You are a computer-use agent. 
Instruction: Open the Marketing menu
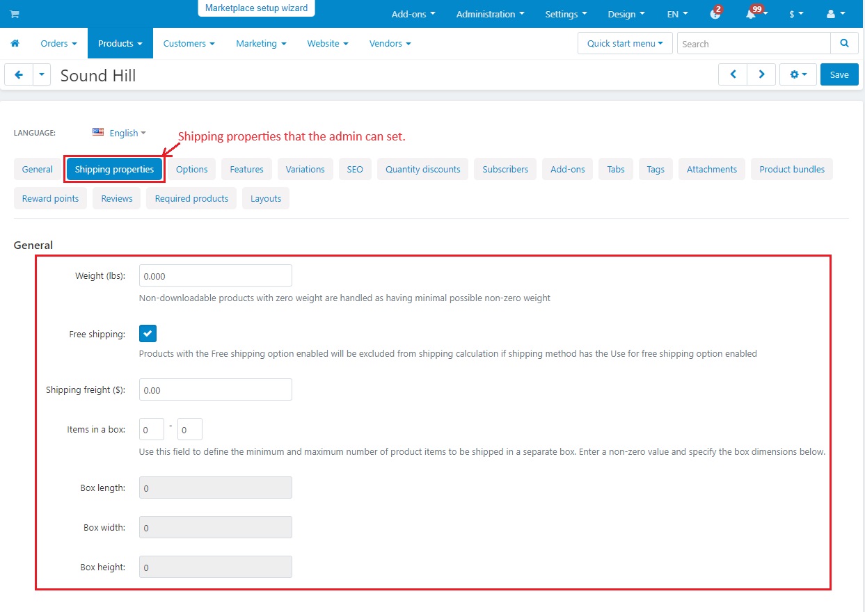(x=261, y=43)
